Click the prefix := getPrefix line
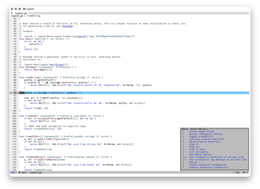This screenshot has height=189, width=260. [40, 80]
